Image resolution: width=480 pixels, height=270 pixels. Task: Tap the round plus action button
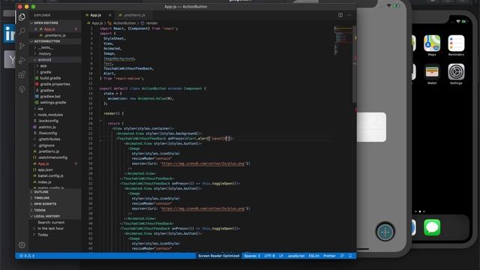point(385,232)
